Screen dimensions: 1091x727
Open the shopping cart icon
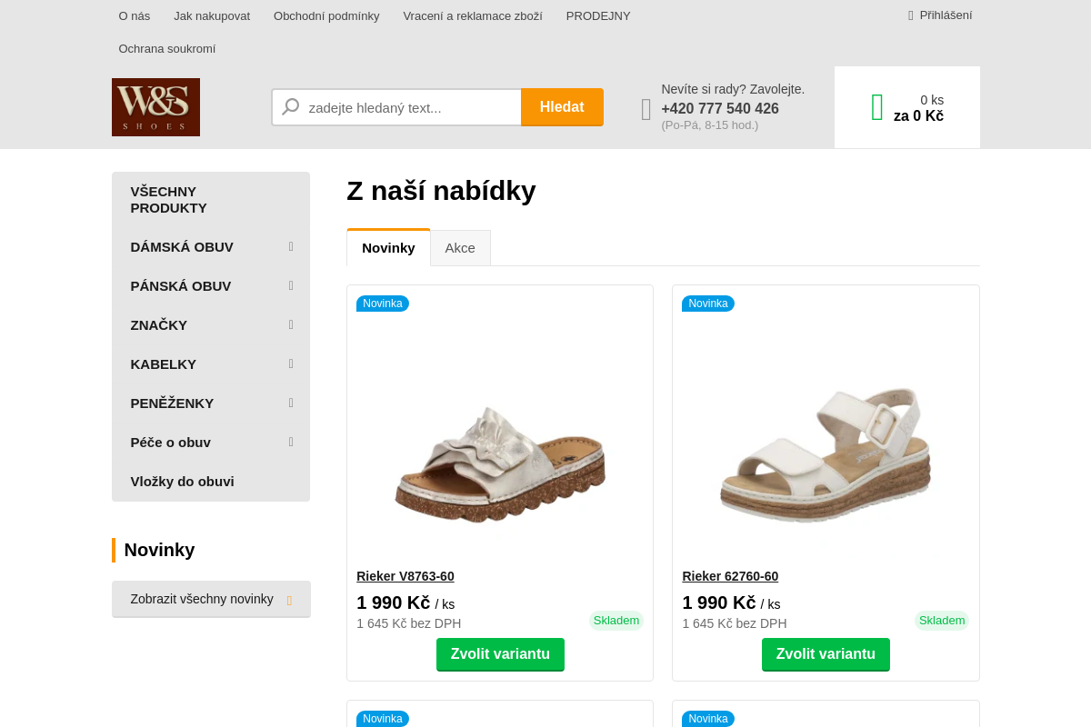[x=876, y=106]
